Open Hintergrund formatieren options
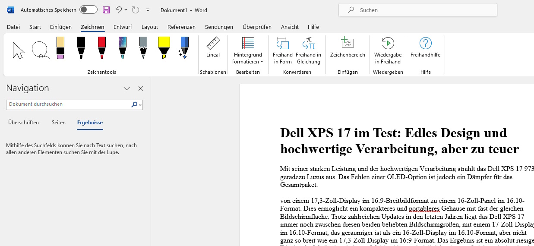 (248, 51)
